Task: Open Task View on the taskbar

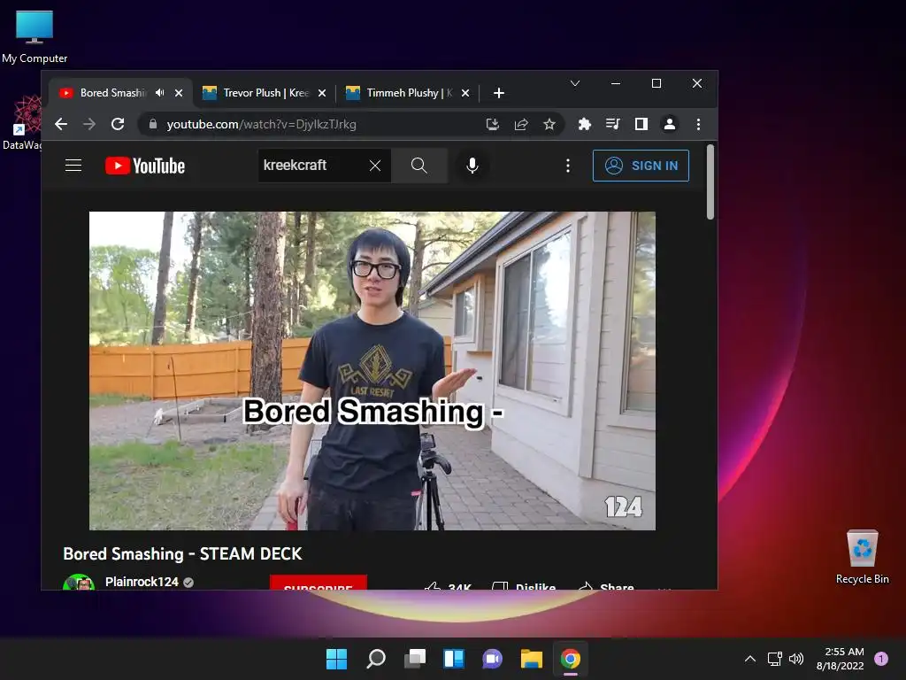Action: pyautogui.click(x=415, y=659)
